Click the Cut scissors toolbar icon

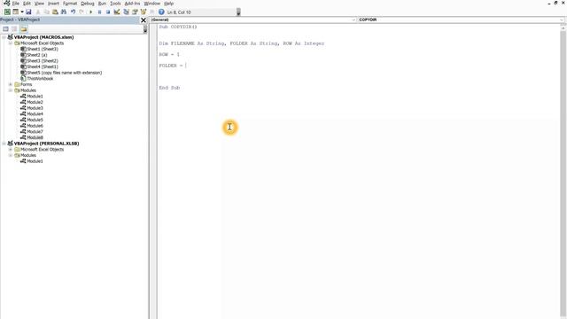[37, 12]
